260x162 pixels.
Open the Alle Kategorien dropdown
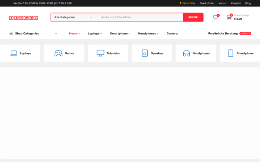(x=73, y=17)
